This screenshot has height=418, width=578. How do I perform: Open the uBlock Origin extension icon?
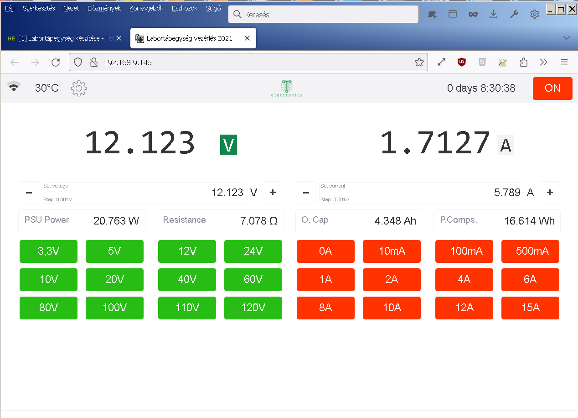click(462, 63)
